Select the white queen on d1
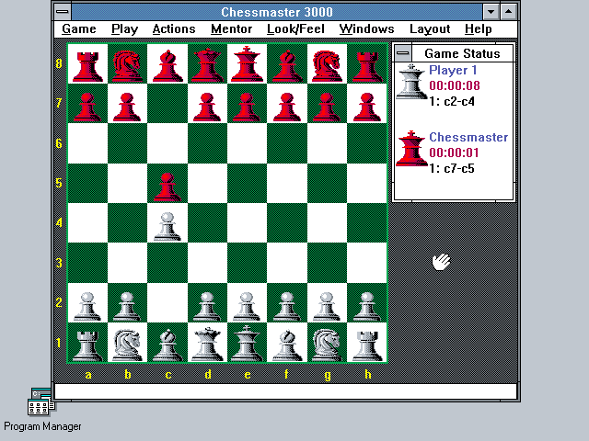589x441 pixels. pos(207,343)
